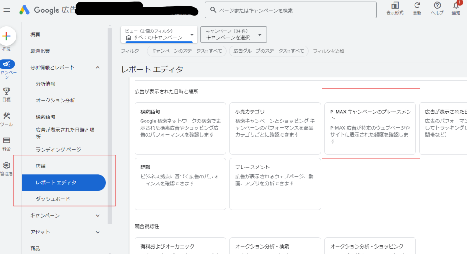
Task: Click the 表示形式 appearance icon
Action: click(394, 5)
